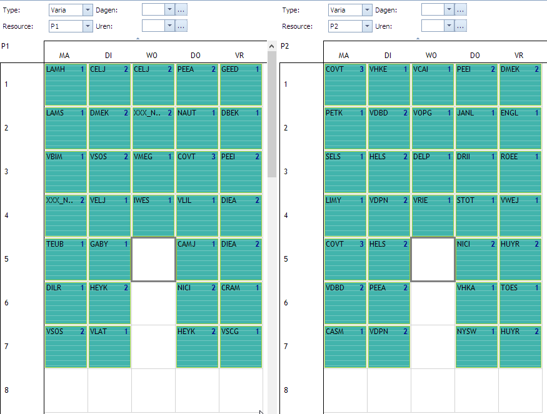Select the LAMH cell in P1 grid
This screenshot has width=547, height=414.
[66, 85]
